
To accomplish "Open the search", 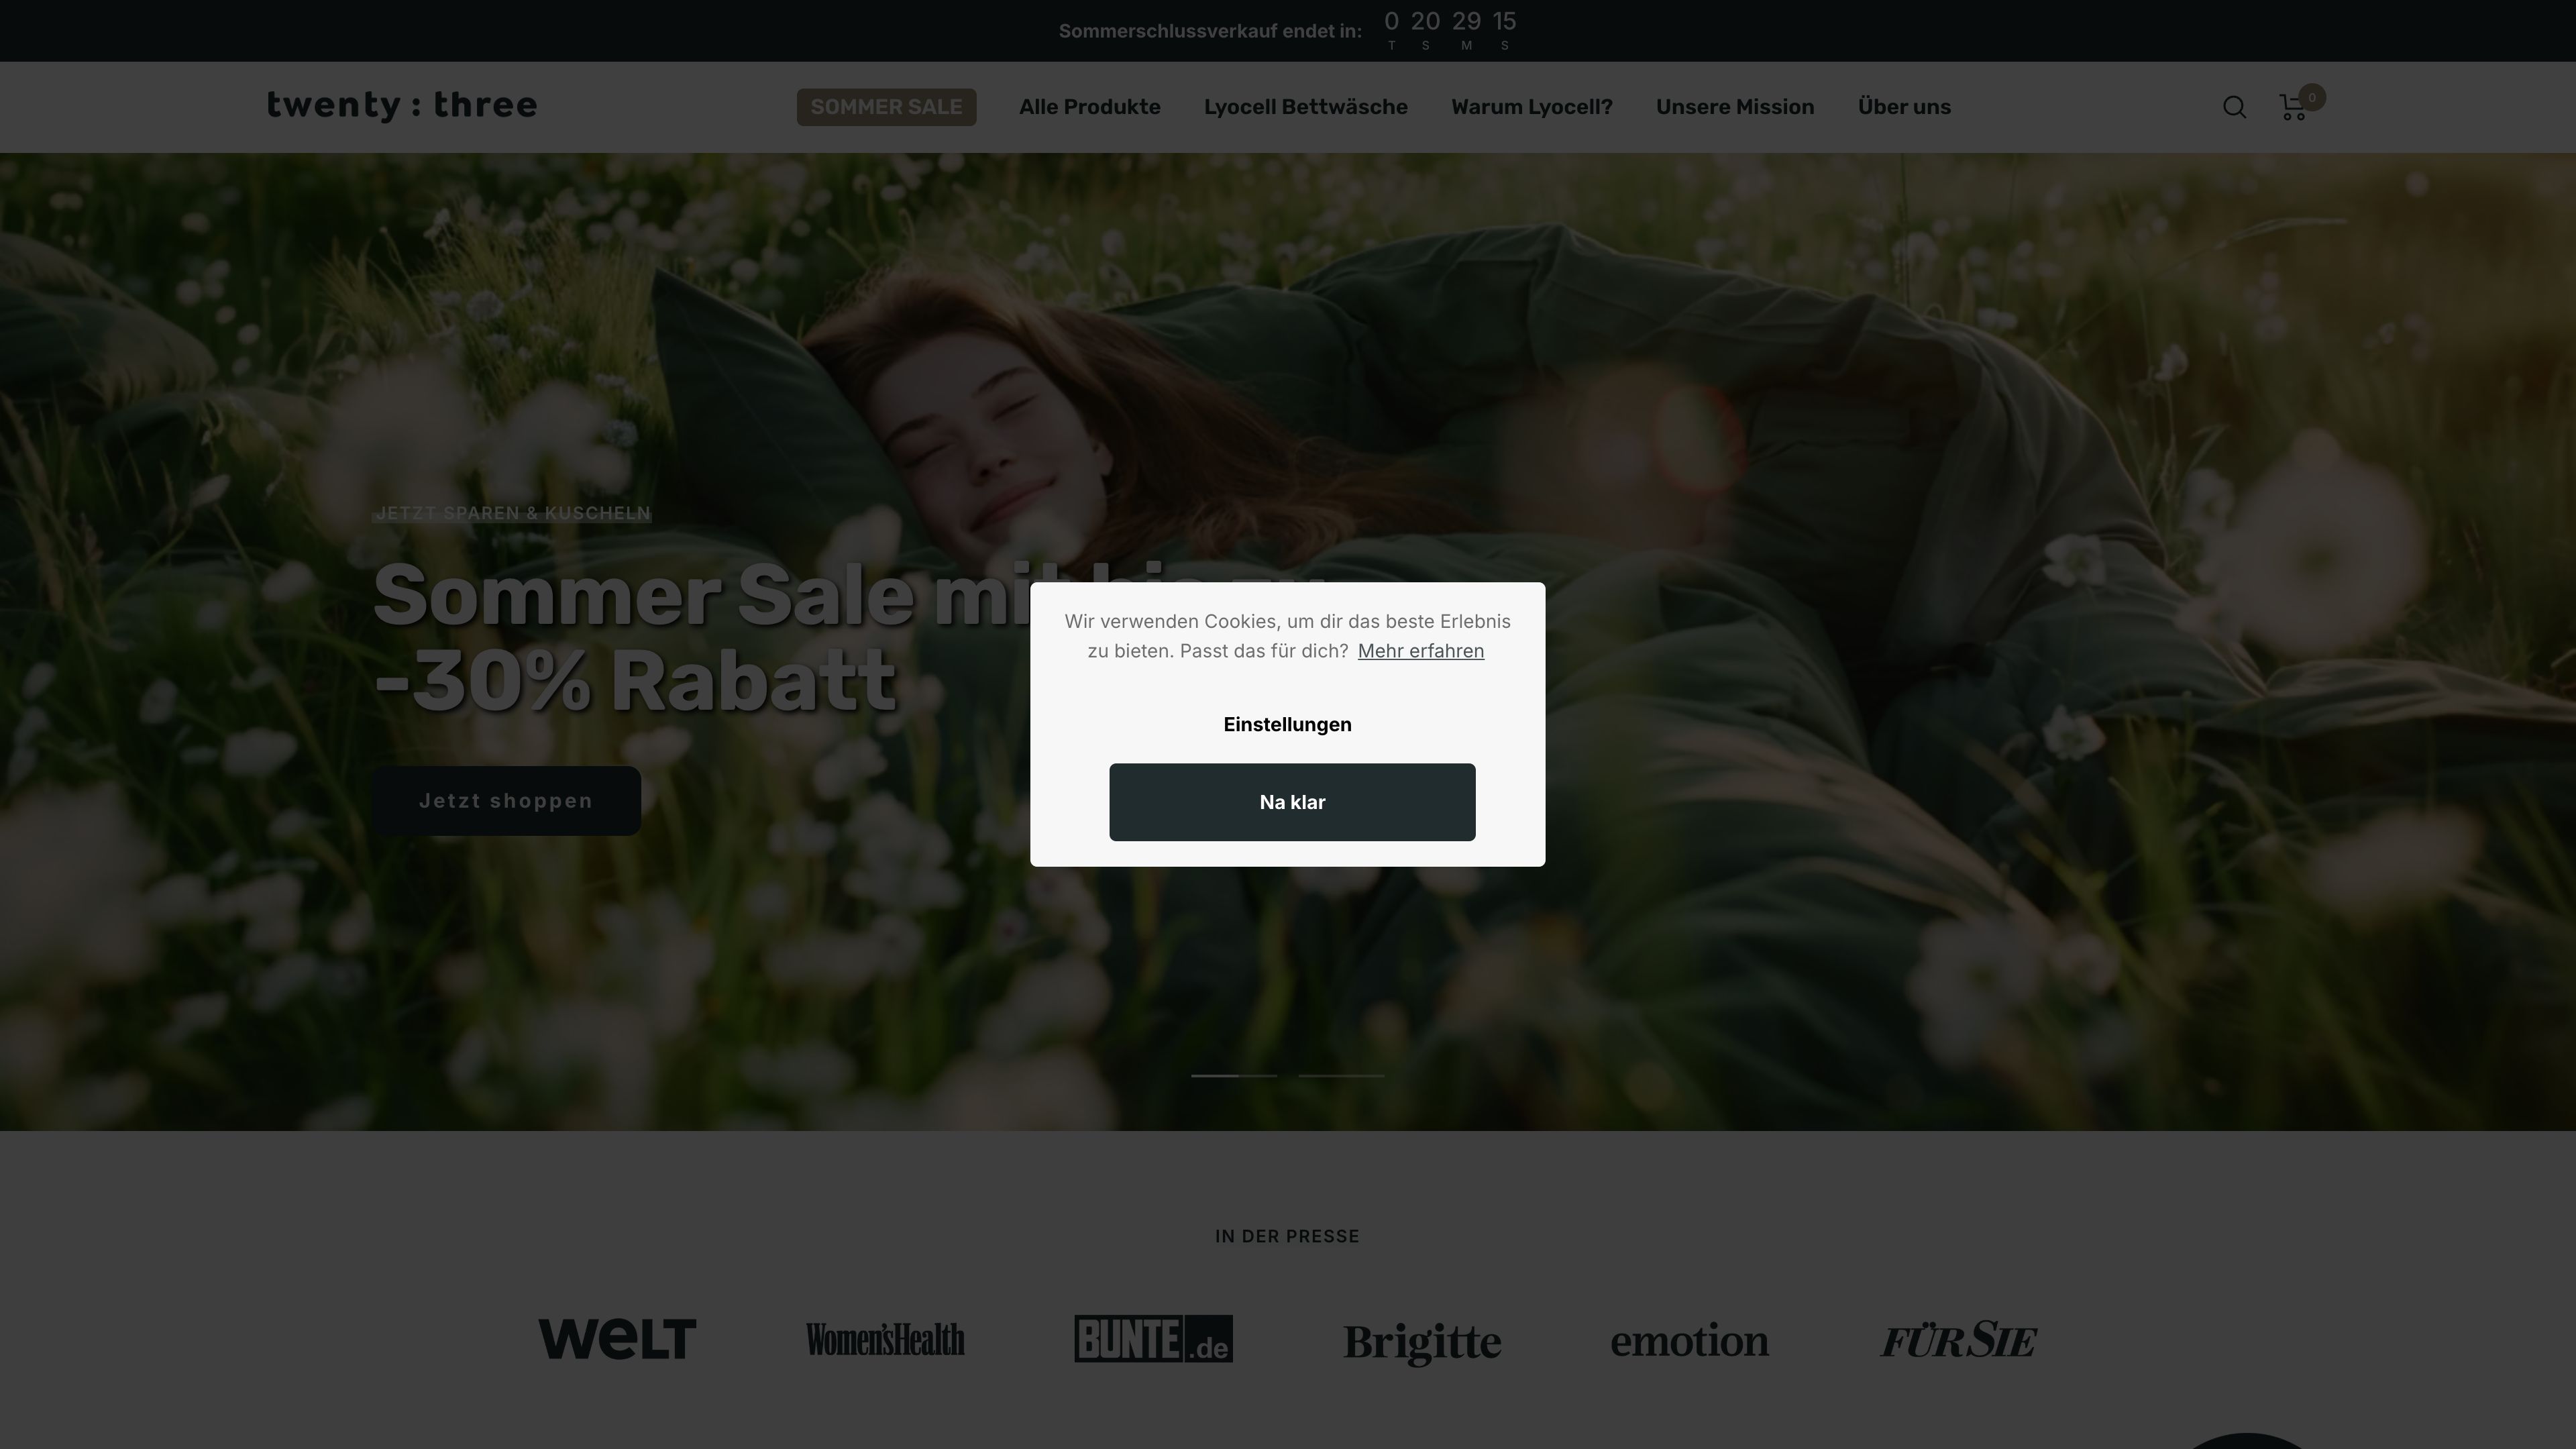I will 2233,107.
